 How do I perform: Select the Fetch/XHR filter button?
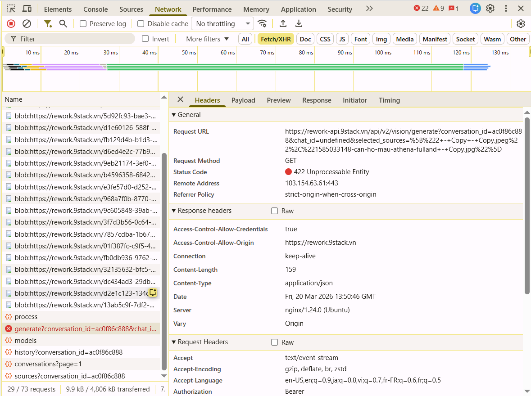pos(276,39)
